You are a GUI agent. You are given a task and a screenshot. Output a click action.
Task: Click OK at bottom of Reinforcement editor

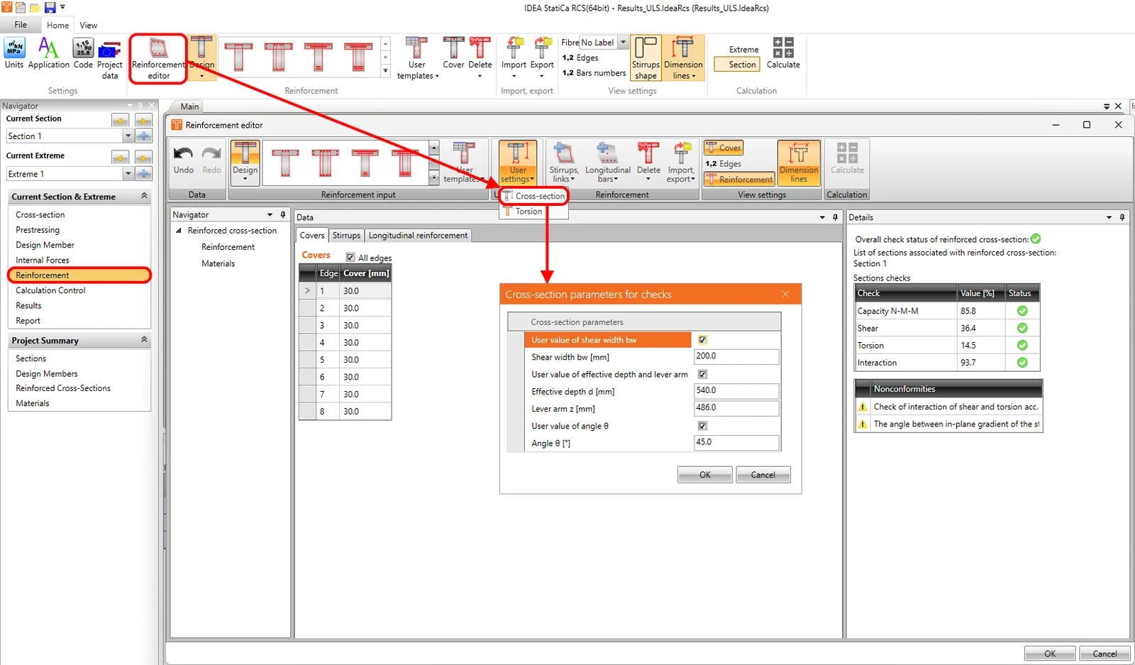pyautogui.click(x=1050, y=654)
